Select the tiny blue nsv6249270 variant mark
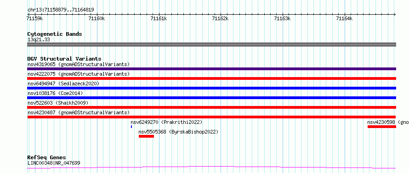The height and width of the screenshot is (173, 409). tap(131, 127)
